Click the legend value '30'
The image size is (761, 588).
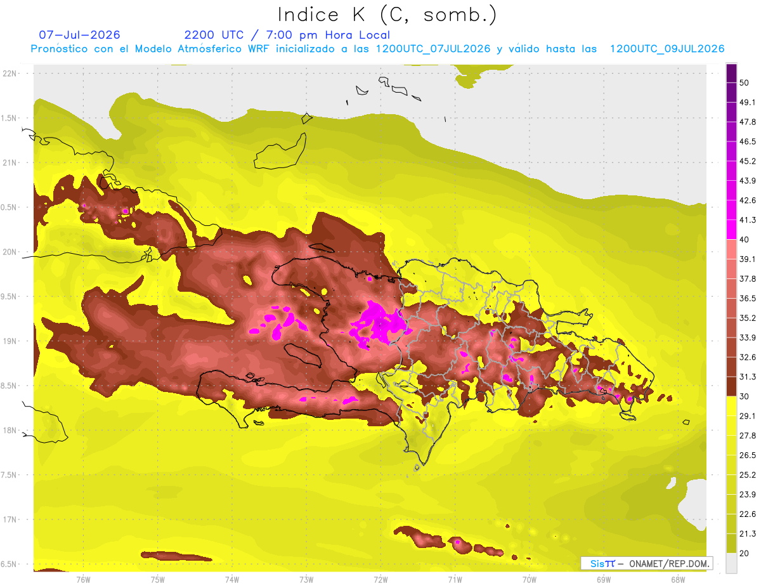745,396
